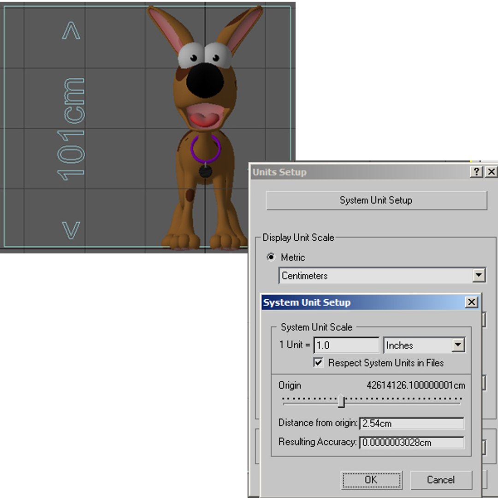Viewport: 498px width, 498px height.
Task: Close the Units Setup window
Action: [492, 172]
